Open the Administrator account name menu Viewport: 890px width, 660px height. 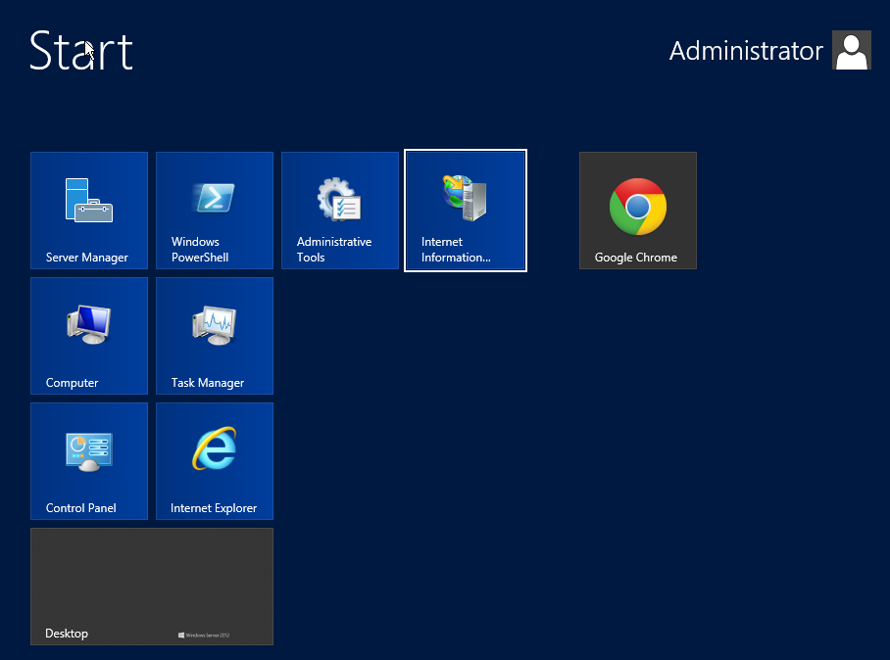[746, 51]
